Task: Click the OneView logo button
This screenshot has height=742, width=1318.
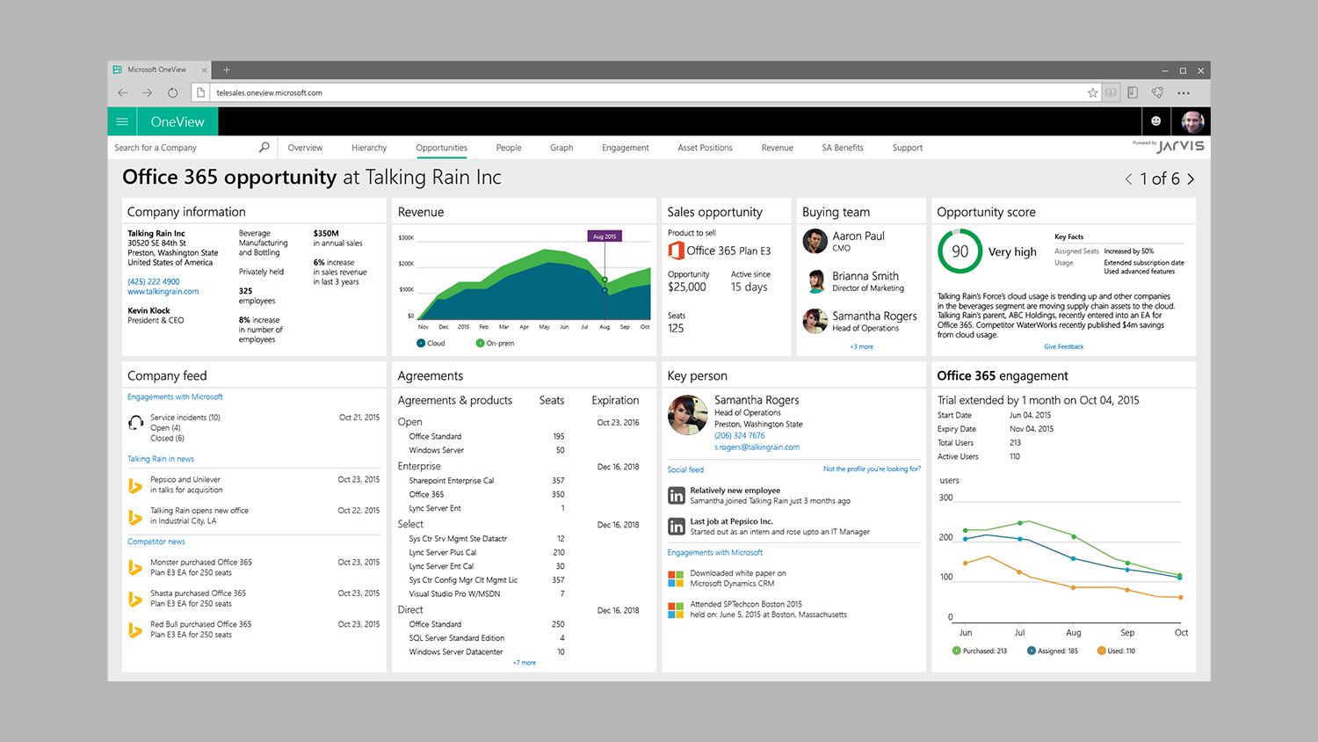Action: [177, 121]
